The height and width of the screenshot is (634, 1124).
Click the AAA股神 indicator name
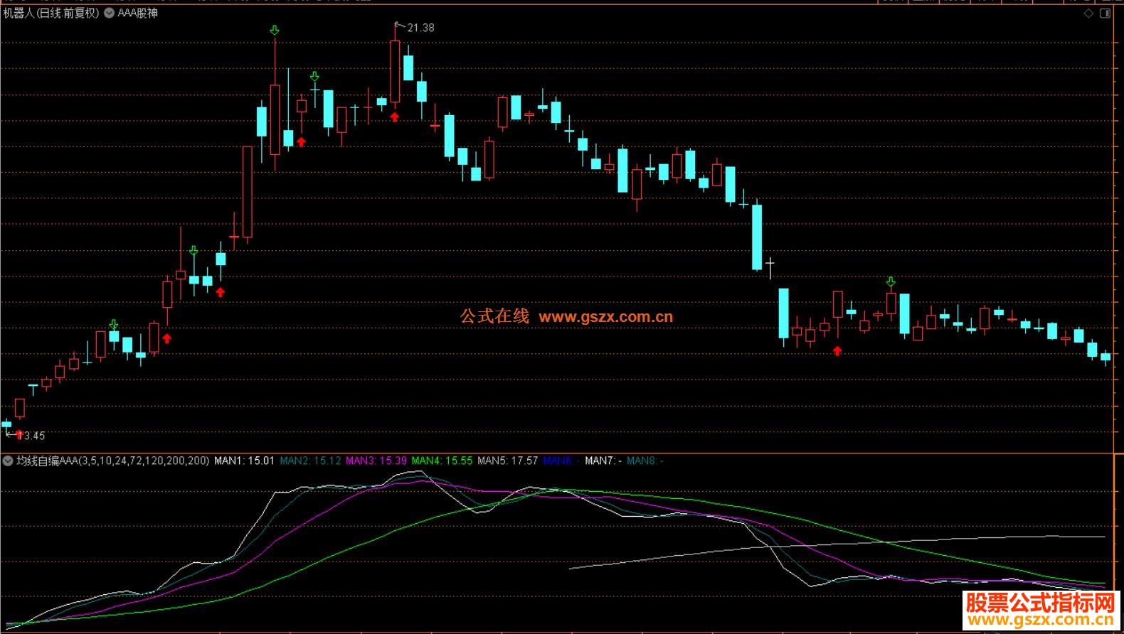tap(138, 13)
